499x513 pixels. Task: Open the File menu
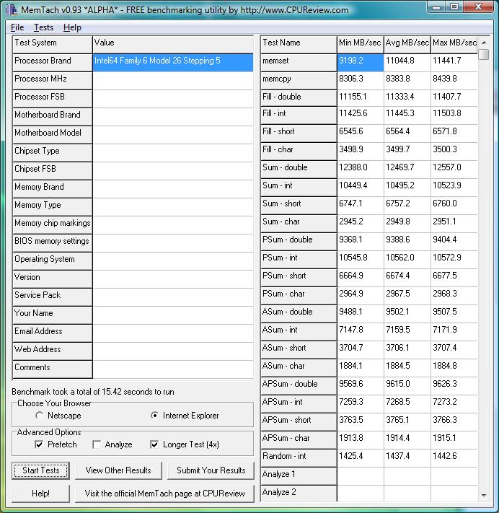pos(17,27)
